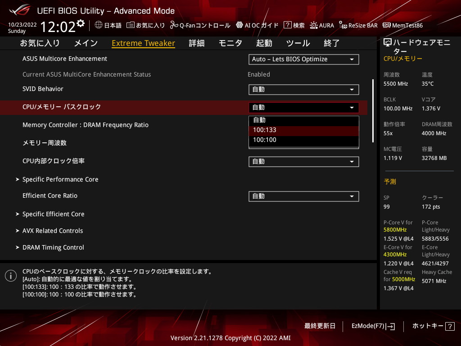
Task: Select Memory Controller : DRAM Frequency Ratio row
Action: 85,125
